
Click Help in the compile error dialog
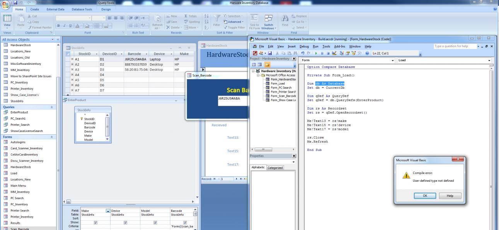(x=450, y=196)
